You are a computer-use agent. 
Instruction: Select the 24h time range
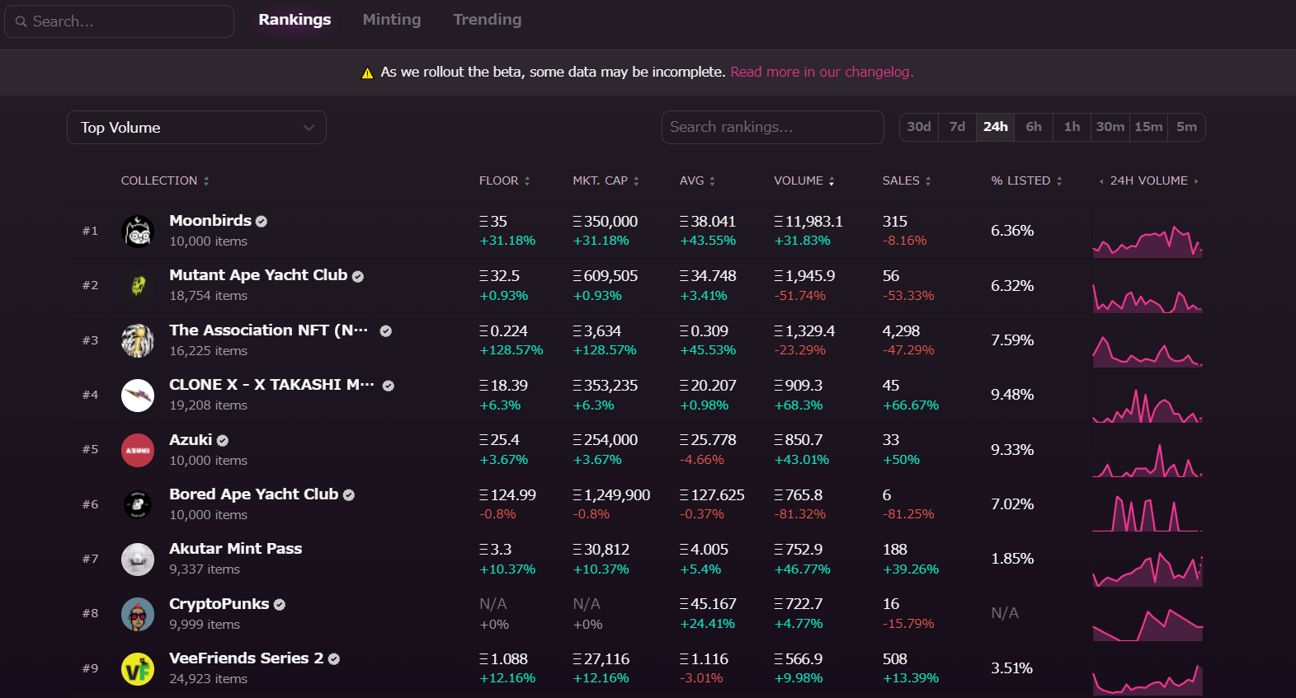coord(996,127)
